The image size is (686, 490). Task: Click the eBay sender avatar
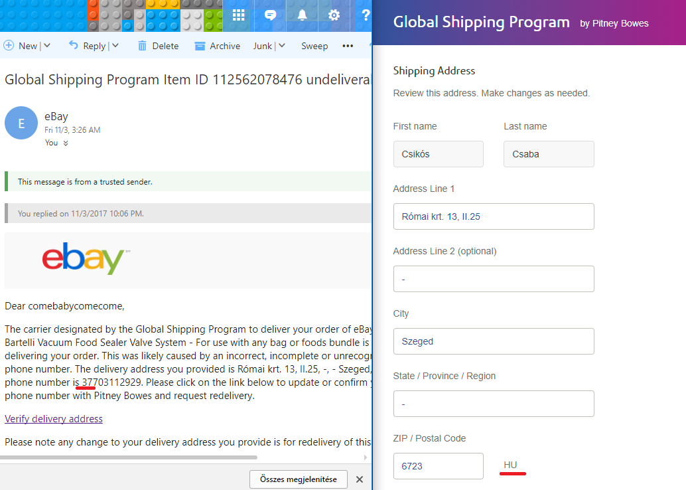(21, 123)
